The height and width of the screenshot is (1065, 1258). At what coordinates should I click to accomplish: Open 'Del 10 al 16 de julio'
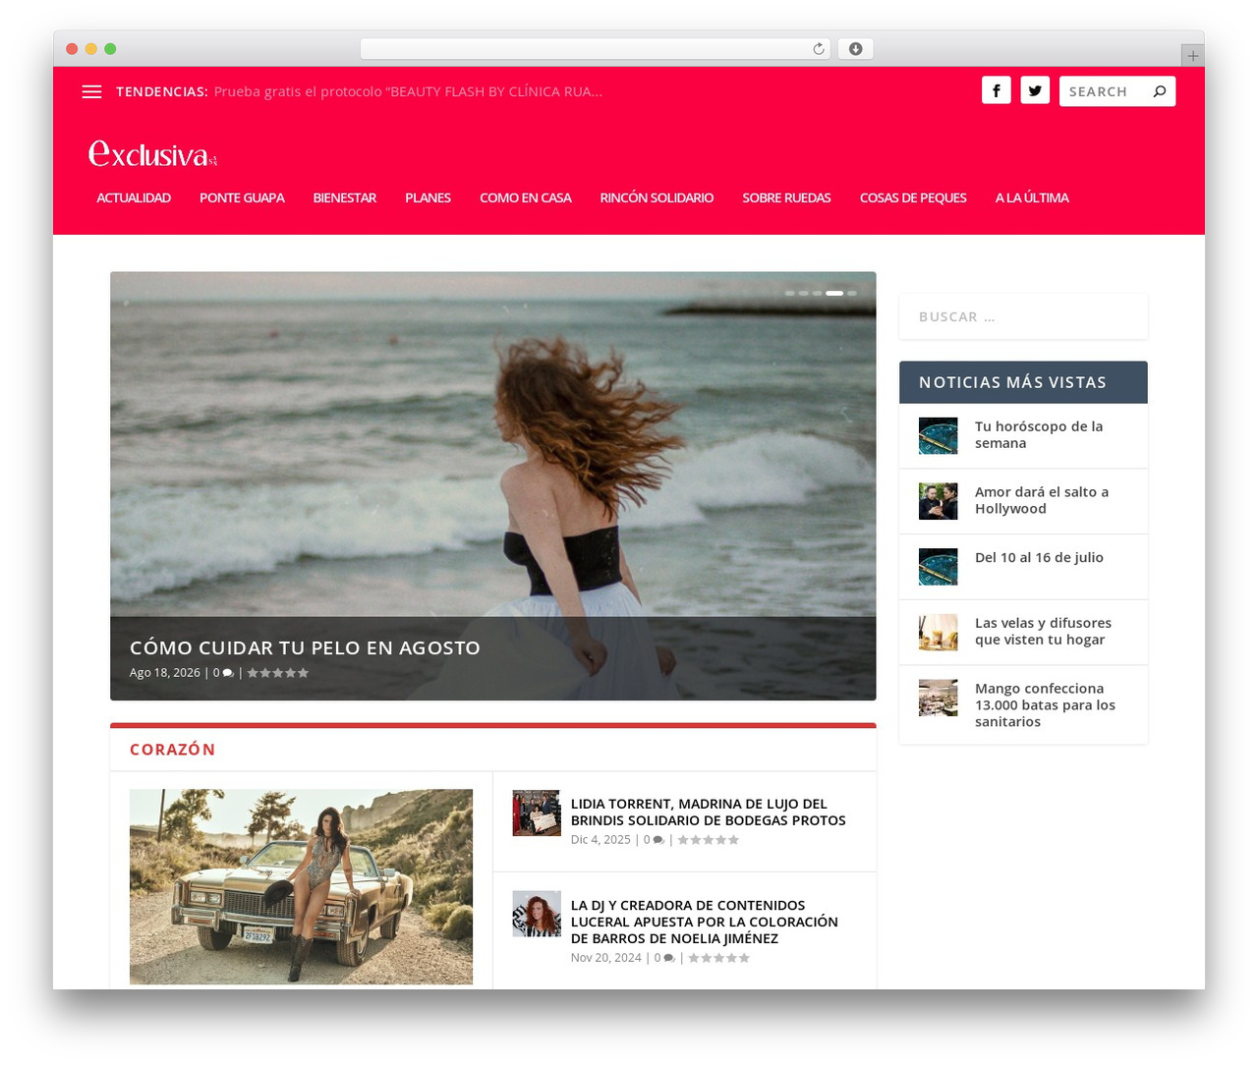click(x=1039, y=557)
